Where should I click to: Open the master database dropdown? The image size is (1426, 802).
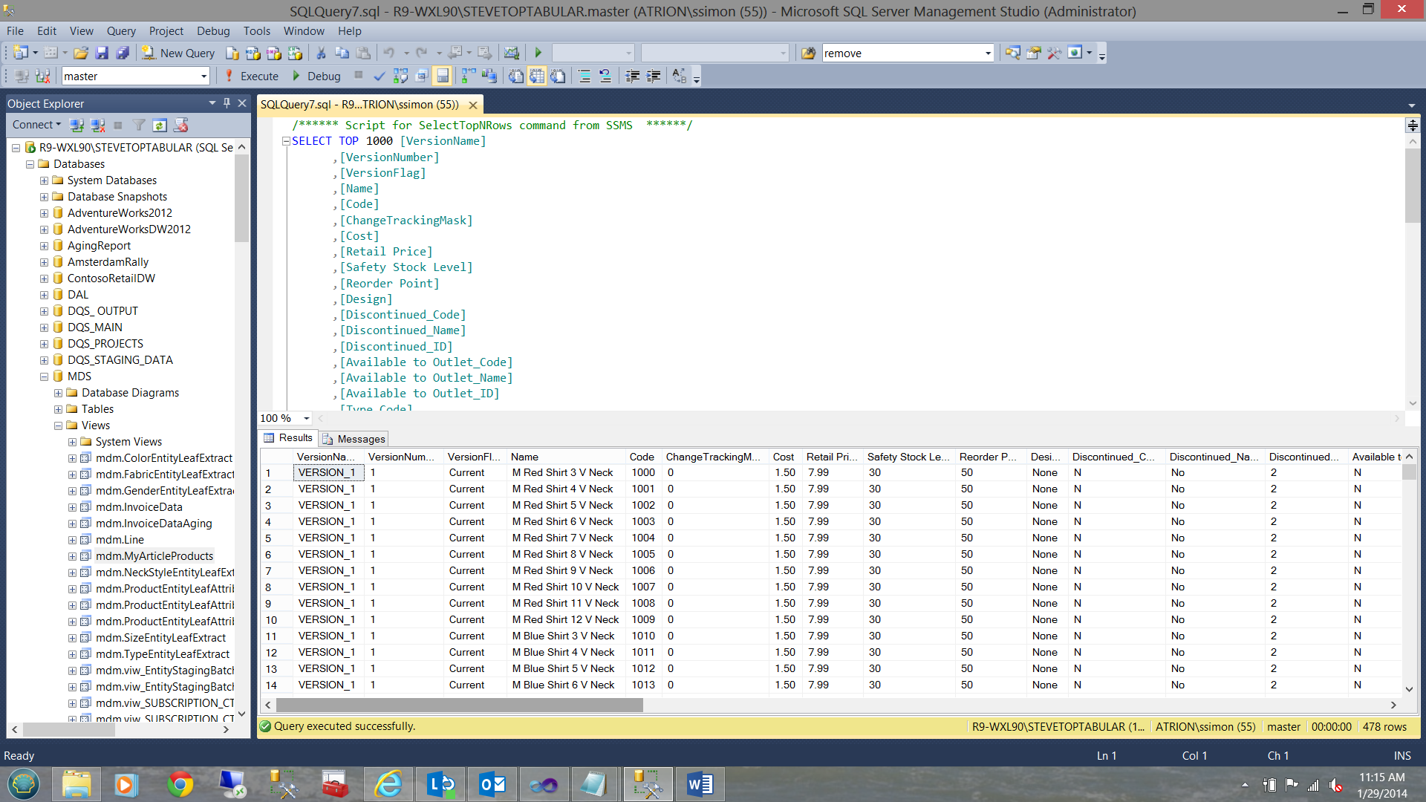(204, 76)
